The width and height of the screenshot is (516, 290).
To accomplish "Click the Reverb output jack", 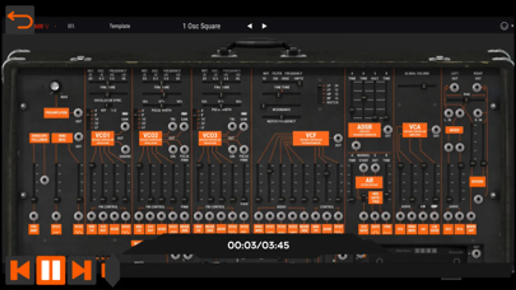I will (478, 199).
